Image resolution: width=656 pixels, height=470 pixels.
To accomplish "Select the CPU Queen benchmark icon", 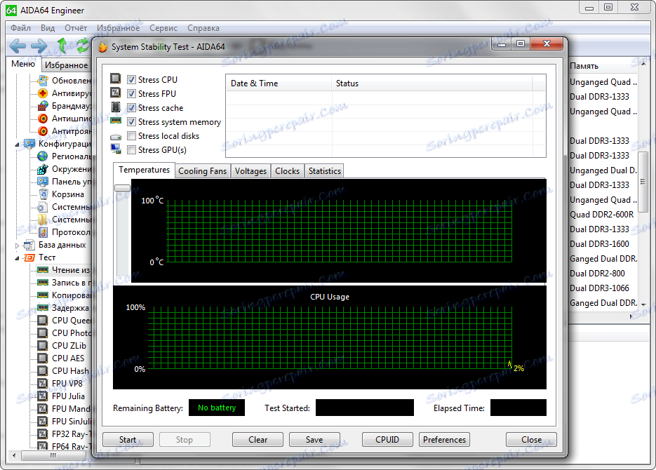I will [43, 321].
